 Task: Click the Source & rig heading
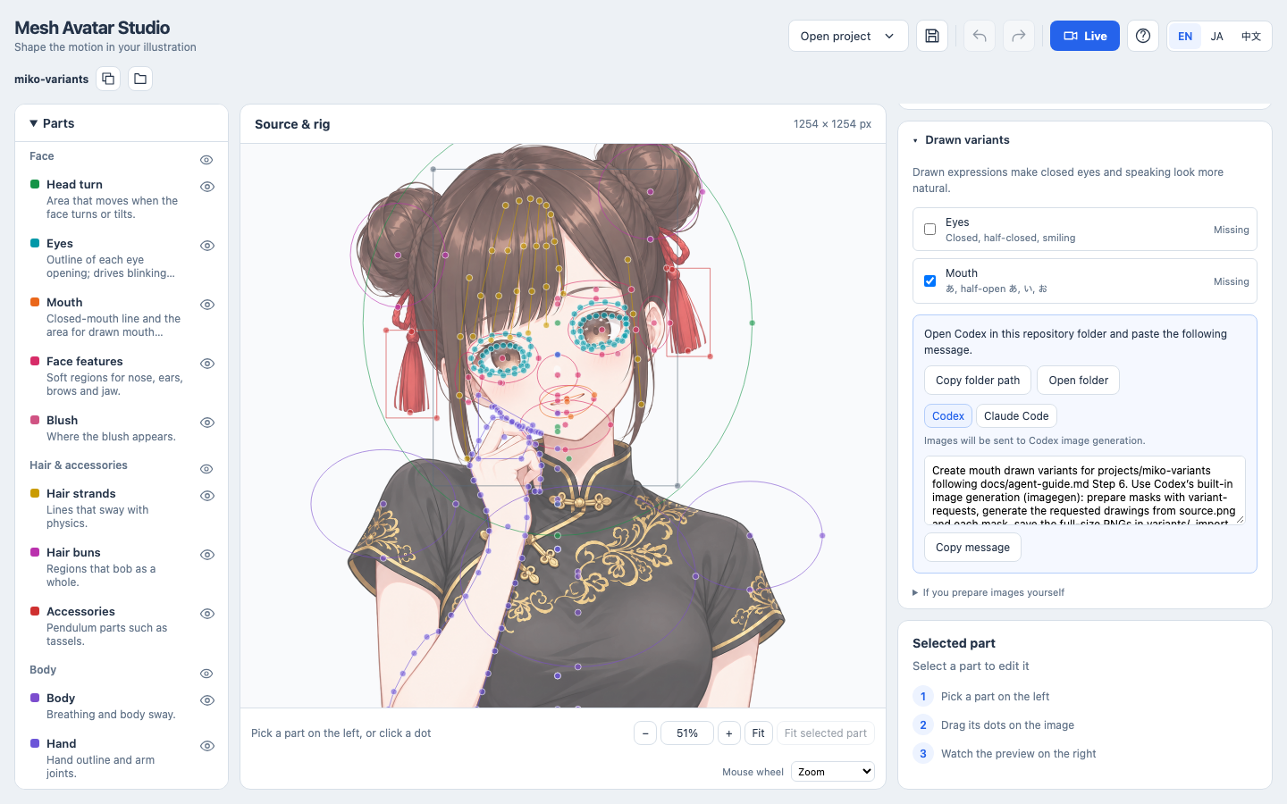click(292, 124)
